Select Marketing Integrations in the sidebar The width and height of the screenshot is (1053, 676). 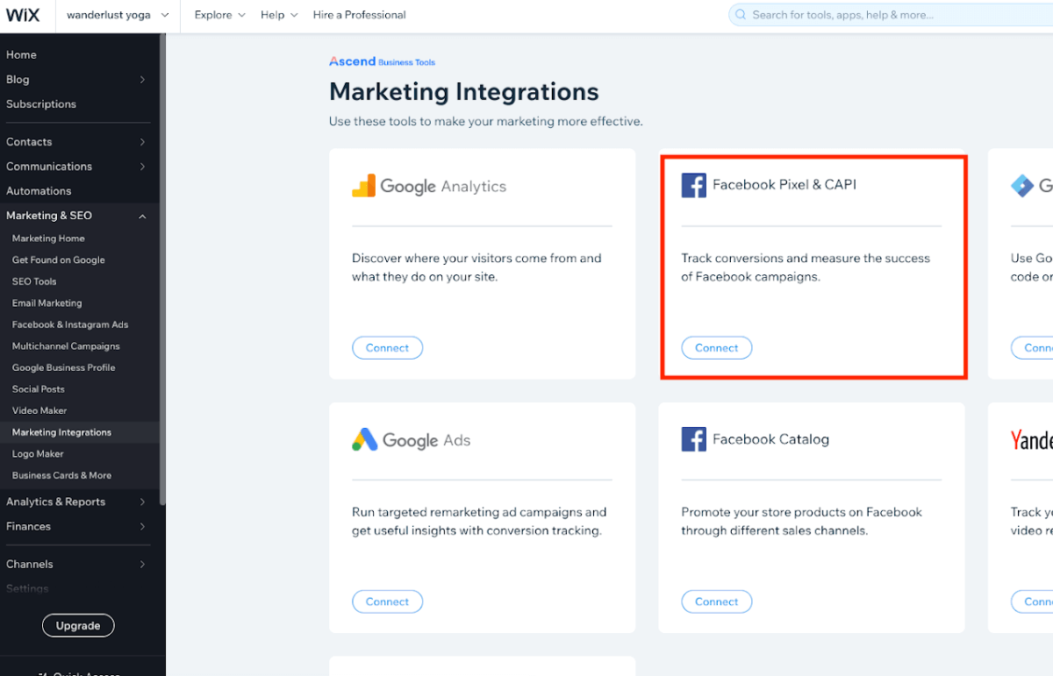point(61,431)
